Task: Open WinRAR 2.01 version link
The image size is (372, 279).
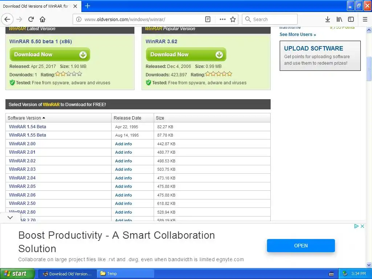Action: tap(22, 152)
